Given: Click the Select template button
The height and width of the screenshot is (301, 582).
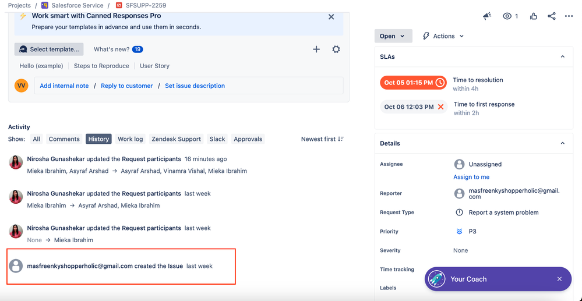Looking at the screenshot, I should pos(49,49).
